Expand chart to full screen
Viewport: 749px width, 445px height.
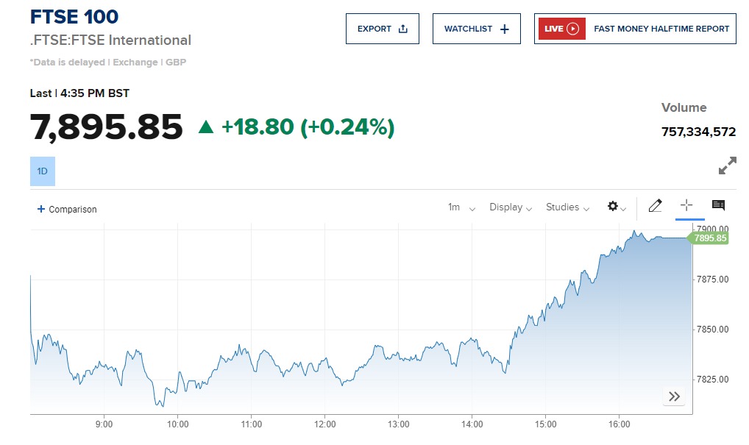tap(727, 166)
